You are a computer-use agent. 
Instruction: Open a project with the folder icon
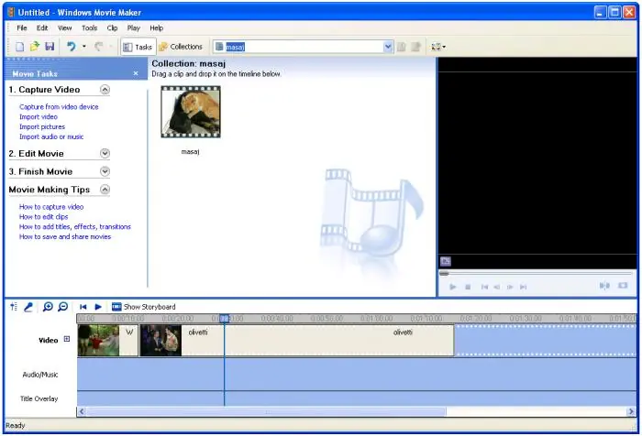[35, 47]
